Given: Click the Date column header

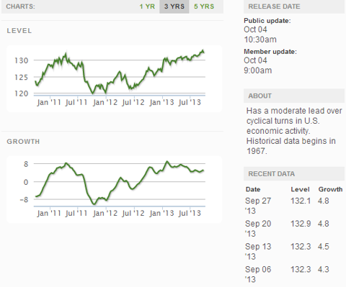Looking at the screenshot, I should (x=253, y=189).
